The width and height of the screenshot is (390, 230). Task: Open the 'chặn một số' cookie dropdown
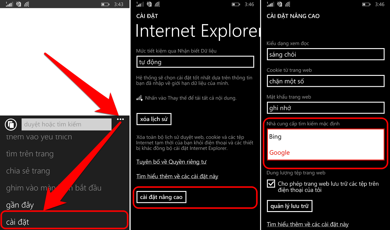(x=325, y=81)
